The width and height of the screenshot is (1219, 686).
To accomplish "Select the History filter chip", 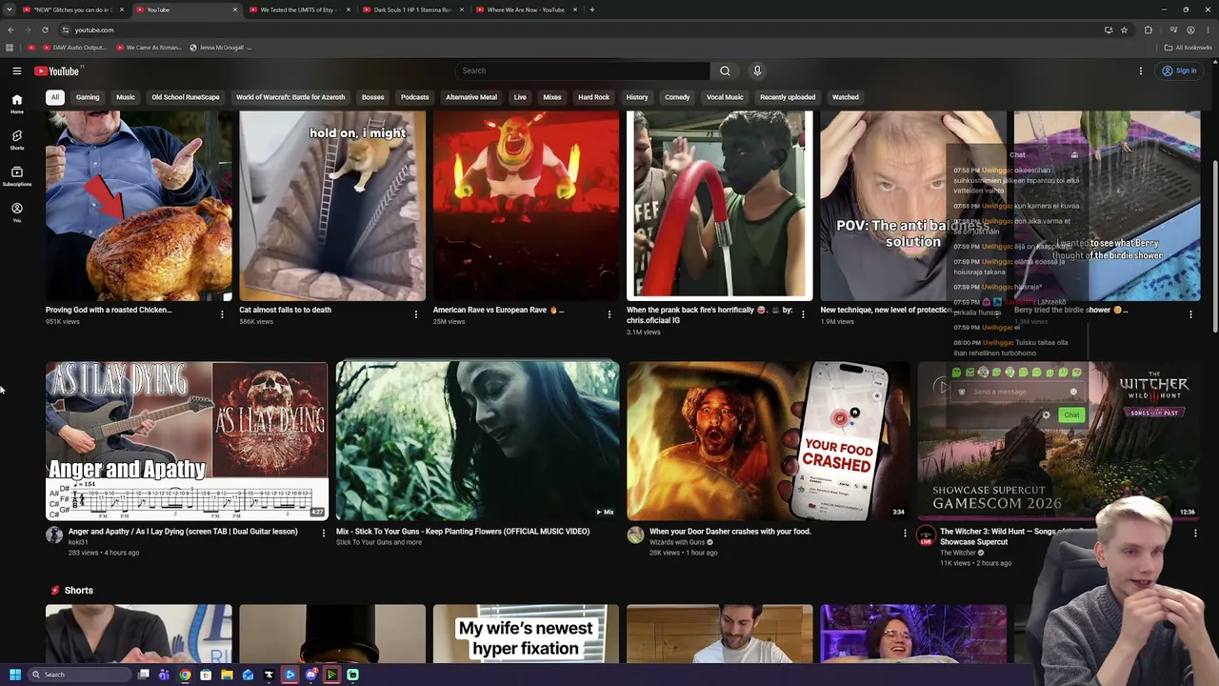I will click(637, 97).
